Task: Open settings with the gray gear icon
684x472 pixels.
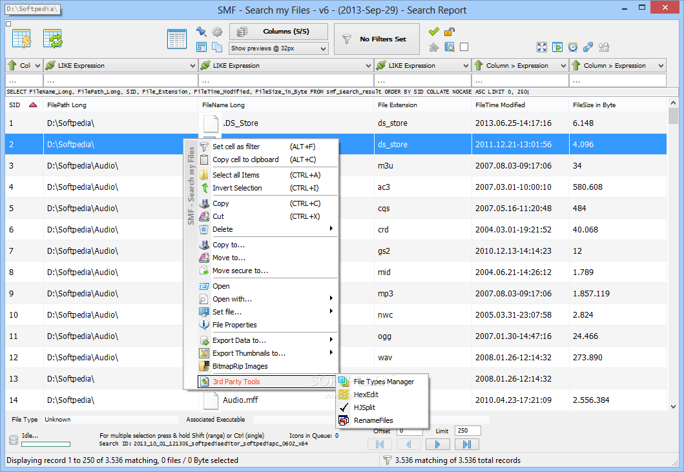Action: pos(217,32)
